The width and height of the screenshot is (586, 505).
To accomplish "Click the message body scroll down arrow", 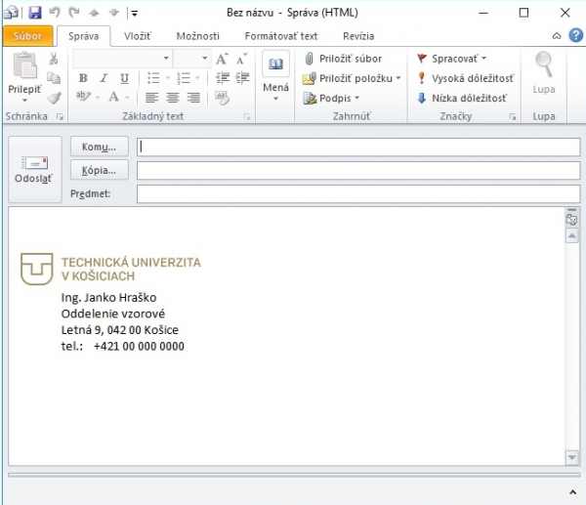I will tap(572, 457).
